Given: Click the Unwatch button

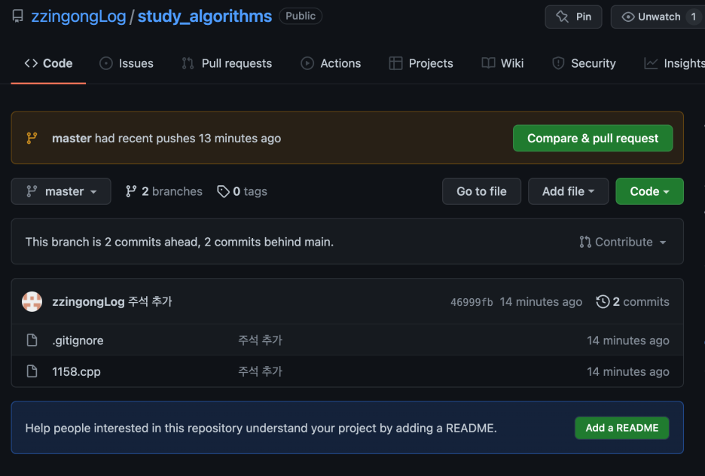Looking at the screenshot, I should [658, 17].
